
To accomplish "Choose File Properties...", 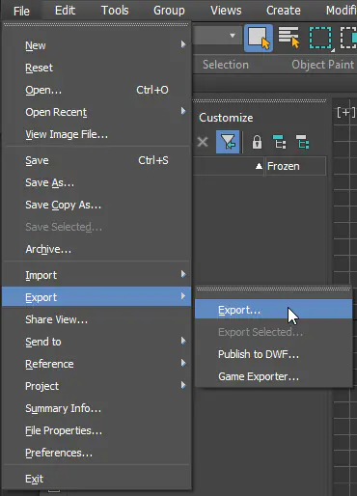I will (96, 430).
